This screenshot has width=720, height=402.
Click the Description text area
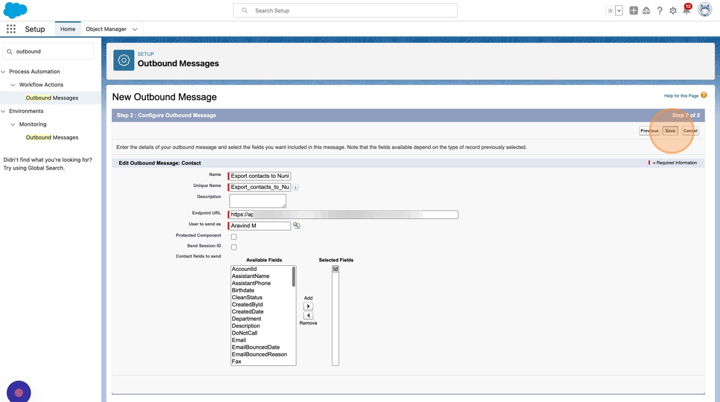(x=258, y=200)
